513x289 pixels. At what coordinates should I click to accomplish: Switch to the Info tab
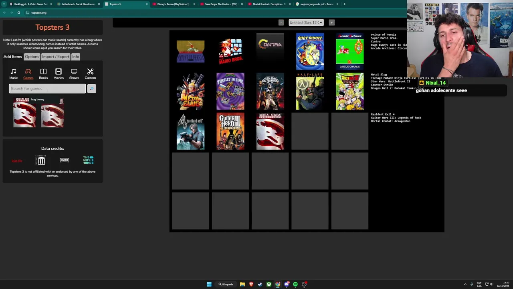[x=76, y=57]
